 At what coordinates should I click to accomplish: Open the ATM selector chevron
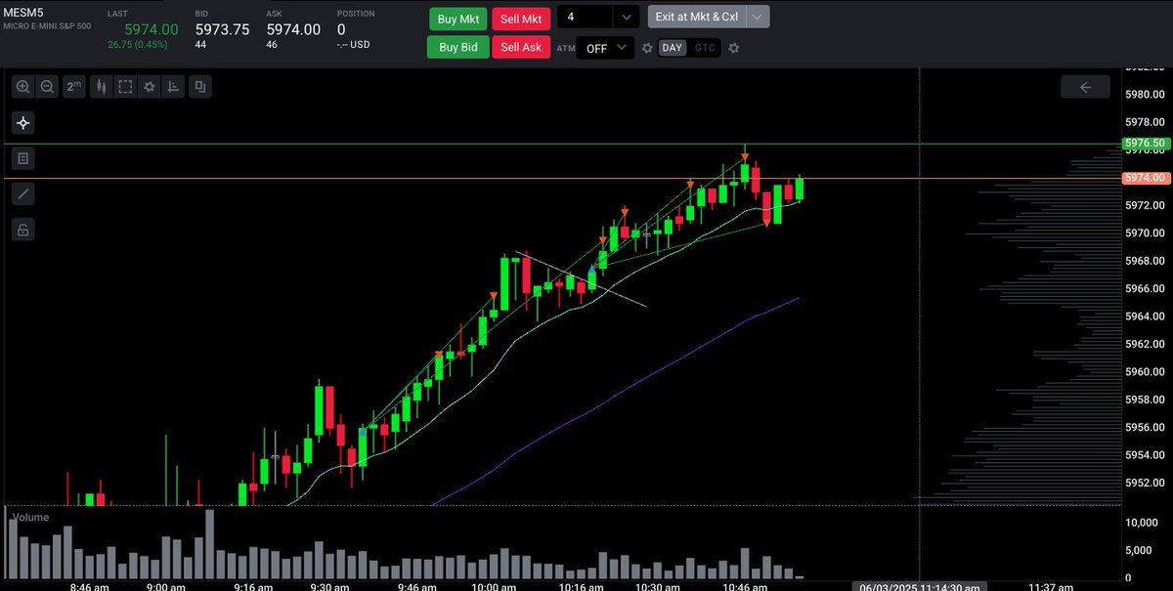(x=622, y=47)
